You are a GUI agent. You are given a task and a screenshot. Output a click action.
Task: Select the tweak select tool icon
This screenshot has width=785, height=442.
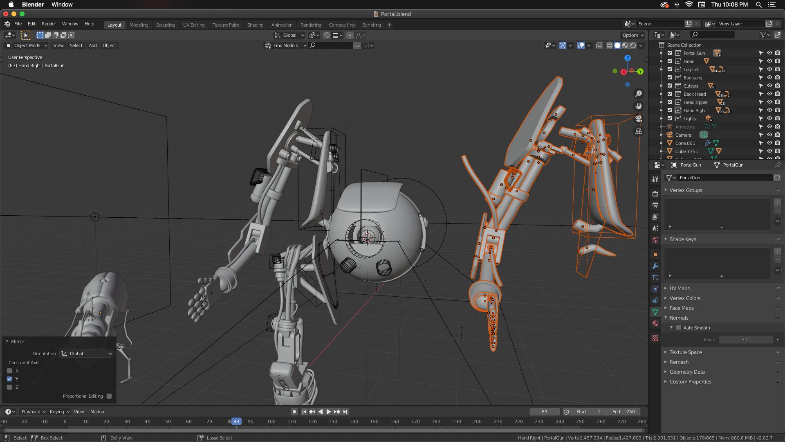[x=26, y=35]
